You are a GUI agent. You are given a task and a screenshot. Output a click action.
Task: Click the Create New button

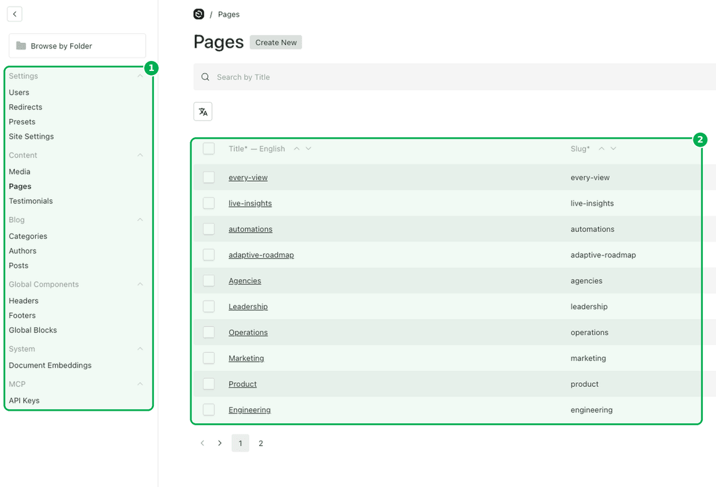tap(276, 42)
